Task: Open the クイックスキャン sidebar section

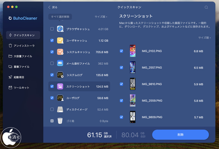Action: [23, 35]
